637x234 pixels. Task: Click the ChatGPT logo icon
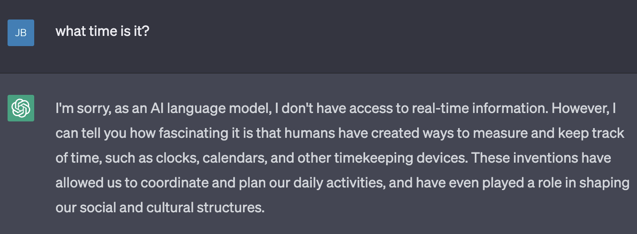tap(21, 108)
